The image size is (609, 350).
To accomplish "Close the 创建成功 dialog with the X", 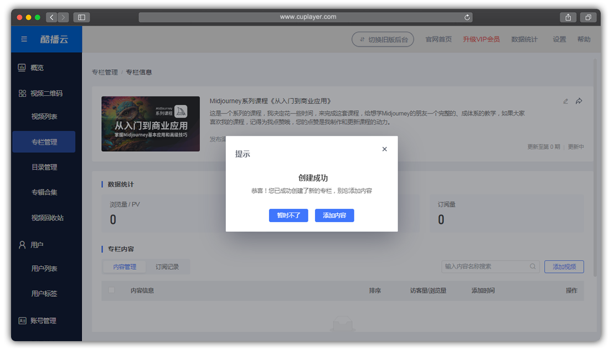I will pos(385,148).
